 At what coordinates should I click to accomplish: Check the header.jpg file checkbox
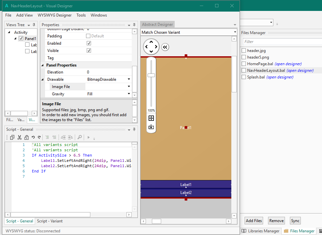point(244,51)
